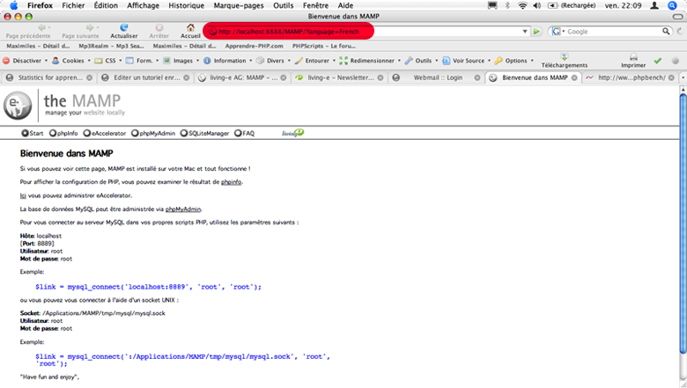The width and height of the screenshot is (687, 388).
Task: Open the PHPScripts - Le foru... bookmark
Action: (324, 46)
